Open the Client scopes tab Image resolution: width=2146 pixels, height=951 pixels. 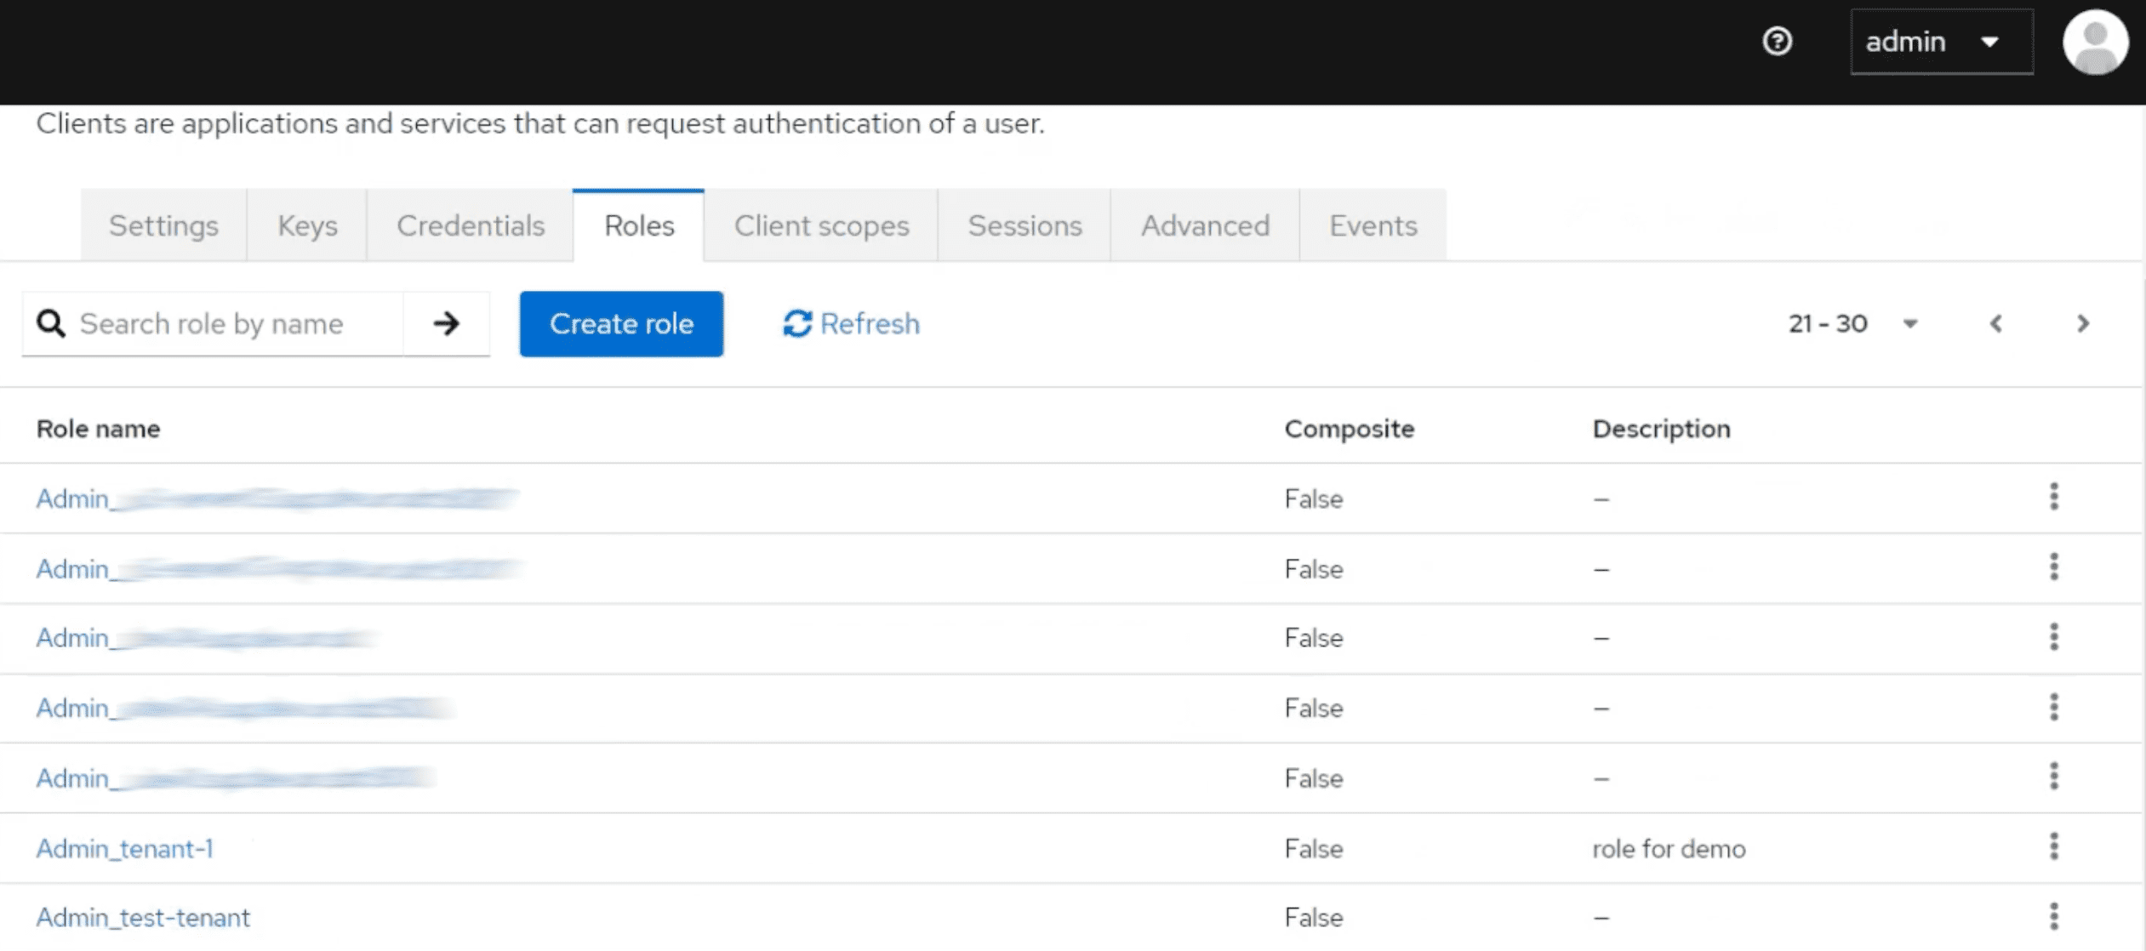click(x=821, y=225)
